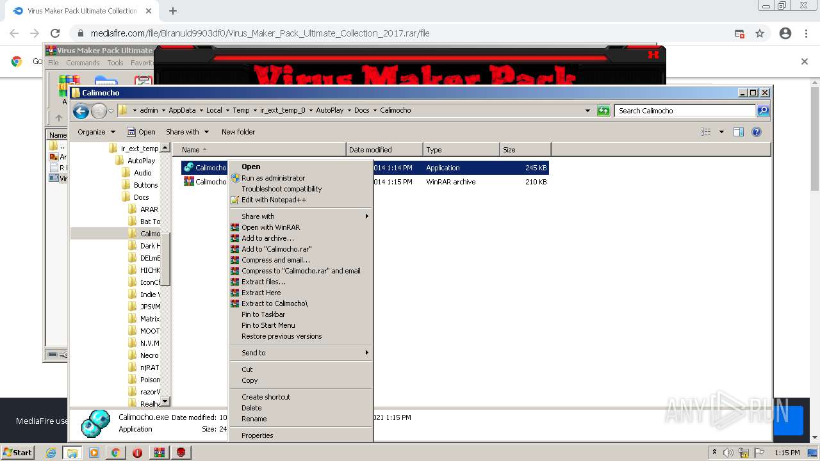Open the Chrome profile avatar icon
Image resolution: width=820 pixels, height=461 pixels.
tap(785, 33)
